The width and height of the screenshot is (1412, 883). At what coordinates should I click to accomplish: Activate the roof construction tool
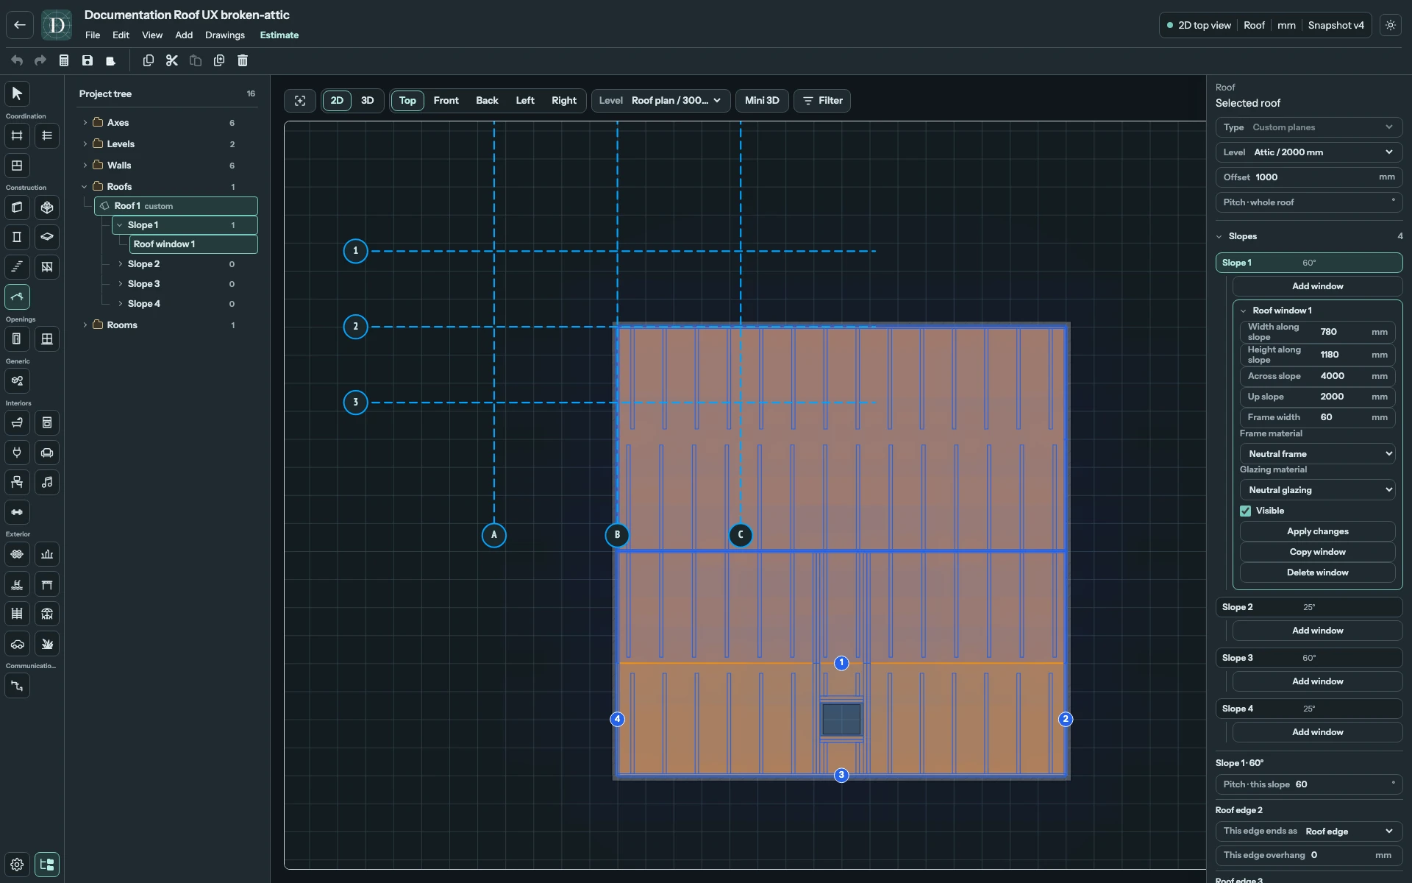[17, 297]
